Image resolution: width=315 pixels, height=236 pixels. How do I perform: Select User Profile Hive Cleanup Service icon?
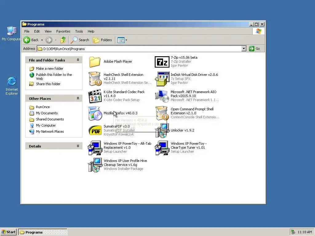pos(95,165)
